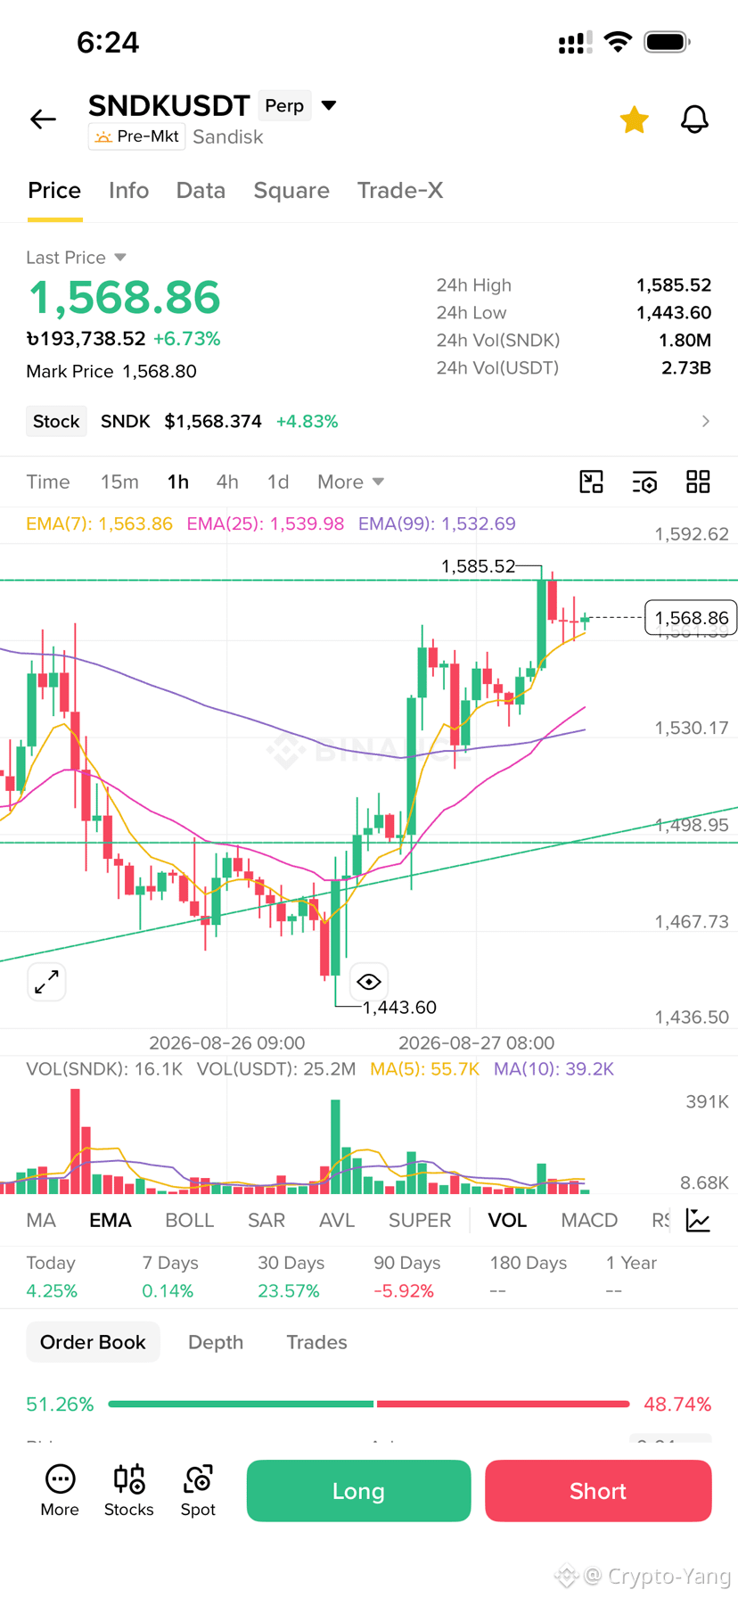Open the More menu icon

(60, 1490)
